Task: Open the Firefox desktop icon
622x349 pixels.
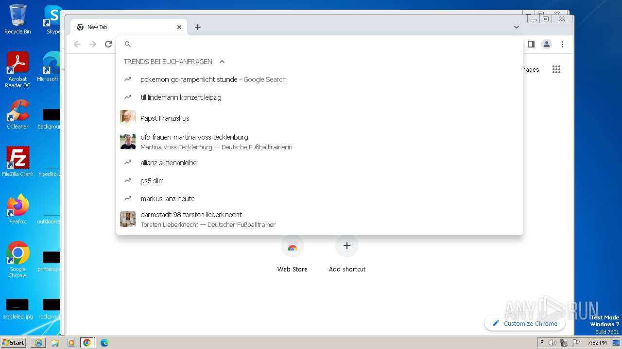Action: [17, 209]
